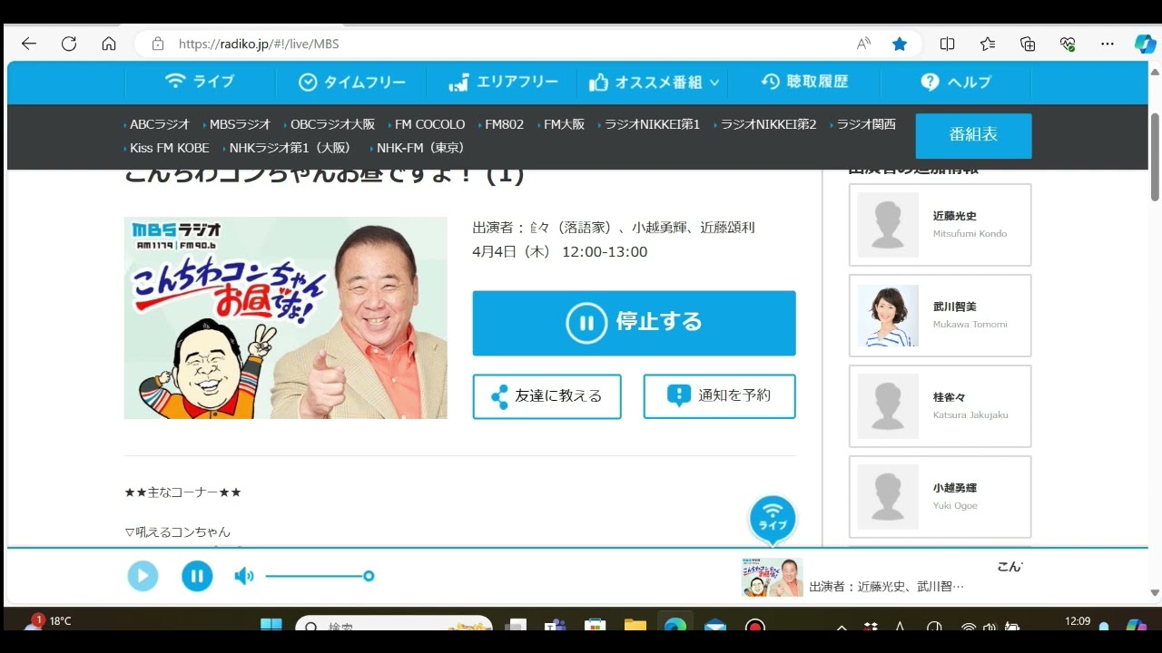Switch to the タイムフリー tab
The width and height of the screenshot is (1162, 653).
click(x=352, y=83)
